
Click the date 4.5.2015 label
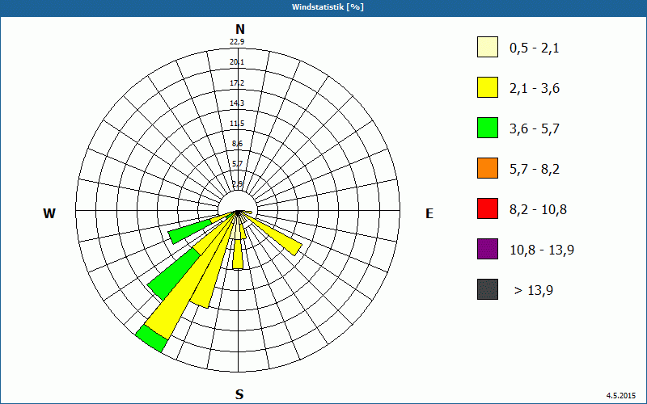[x=621, y=396]
